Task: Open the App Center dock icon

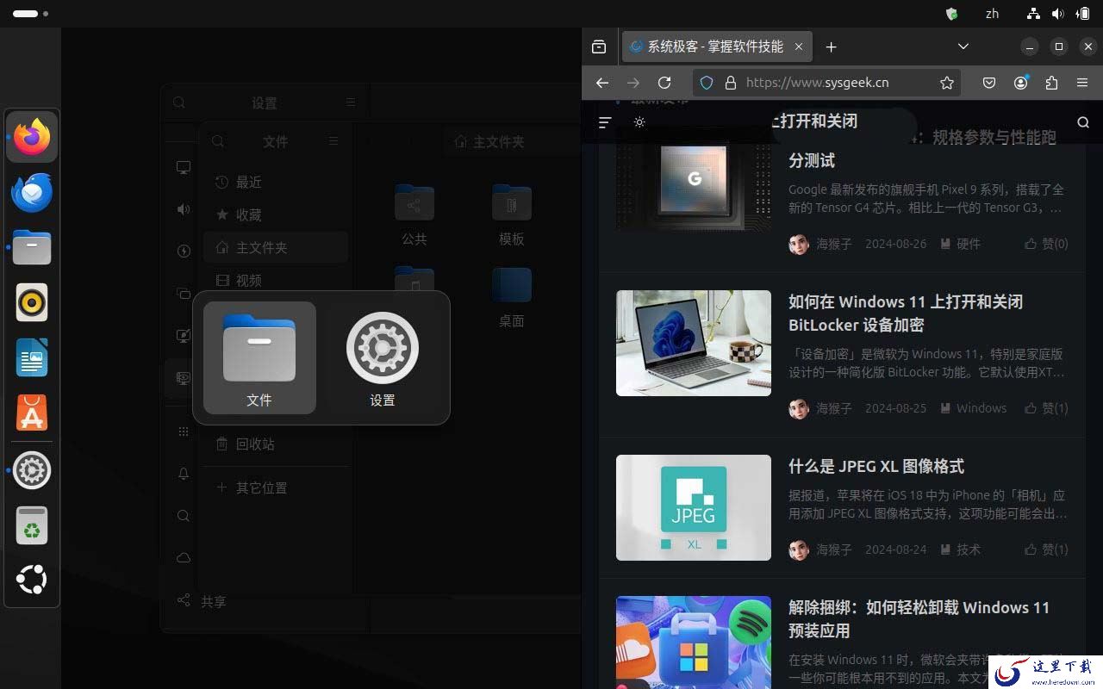Action: click(x=32, y=413)
